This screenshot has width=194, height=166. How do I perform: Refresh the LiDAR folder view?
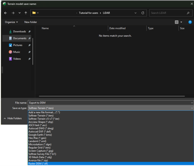pyautogui.click(x=143, y=13)
